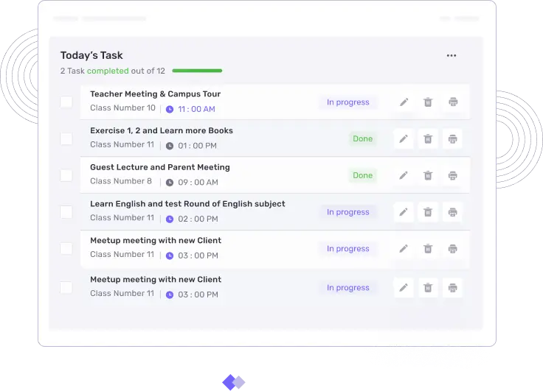
Task: Print the Exercise 1, 2 and Learn more Books task
Action: coord(453,138)
